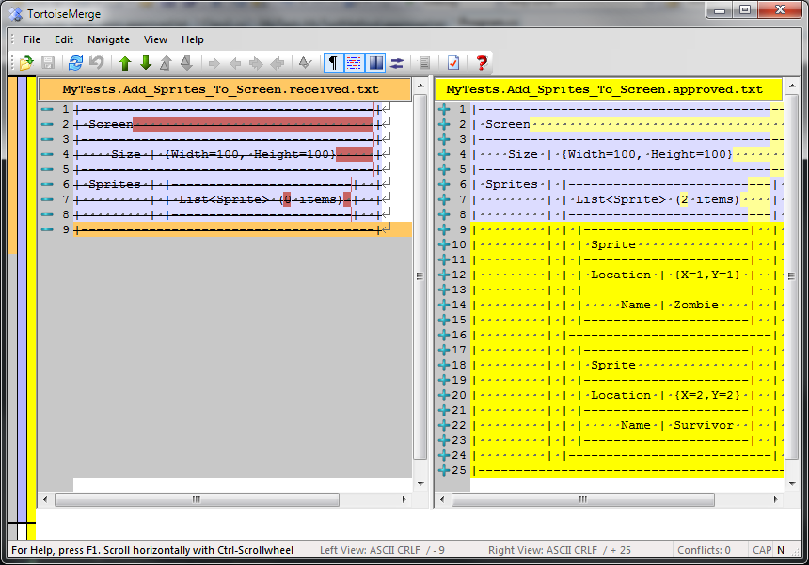Click the received.txt left pane title
Viewport: 809px width, 565px height.
click(225, 89)
